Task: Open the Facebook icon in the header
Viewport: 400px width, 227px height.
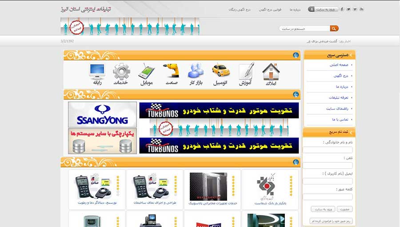Action: (342, 9)
